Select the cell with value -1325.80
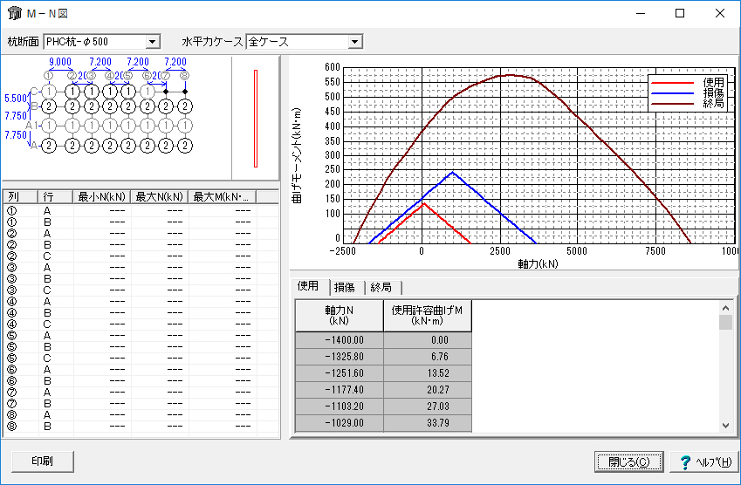 click(340, 357)
